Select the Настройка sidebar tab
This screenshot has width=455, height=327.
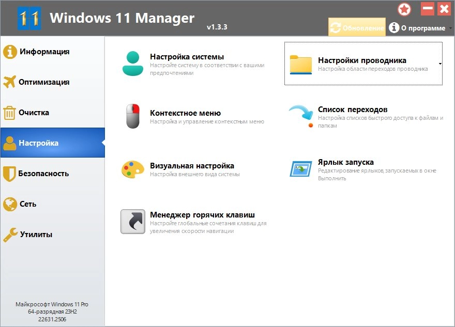(53, 143)
